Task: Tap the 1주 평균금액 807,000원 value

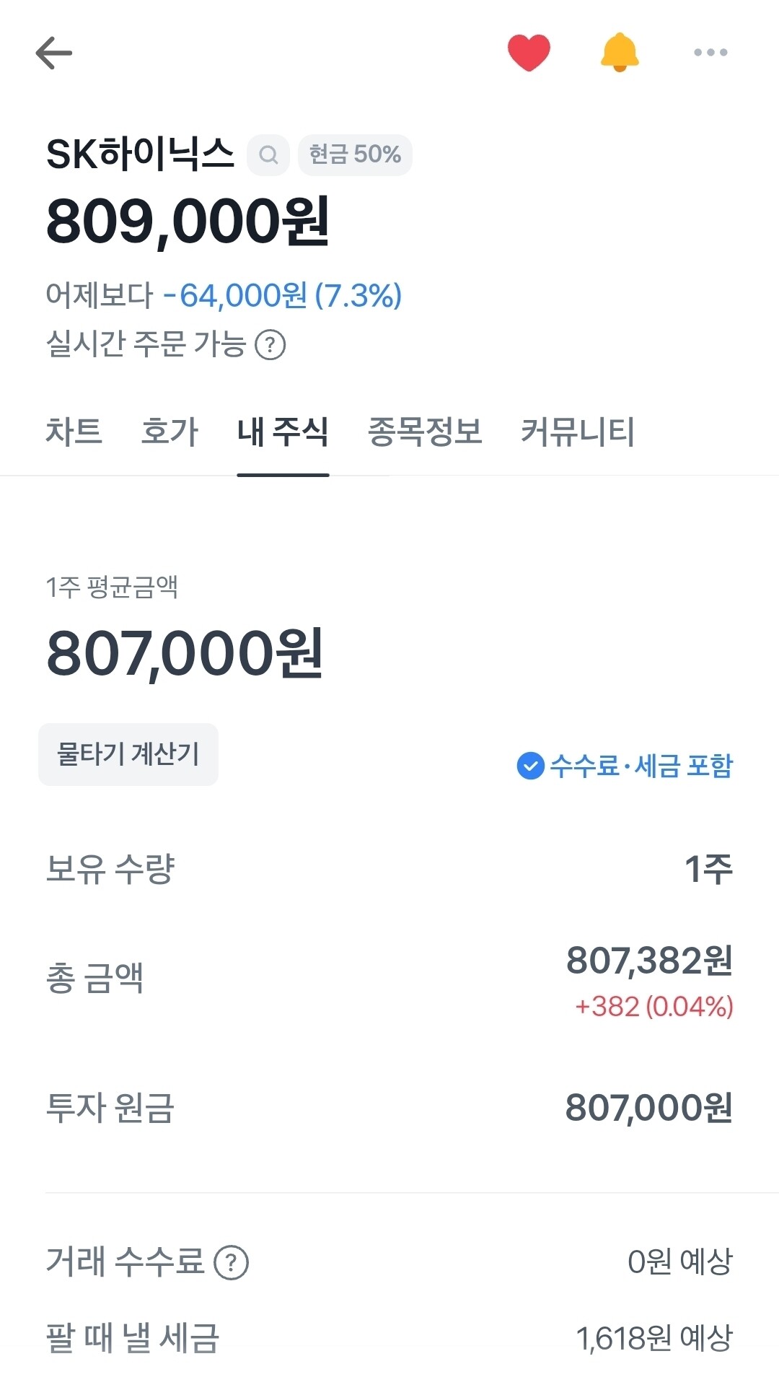Action: coord(185,653)
